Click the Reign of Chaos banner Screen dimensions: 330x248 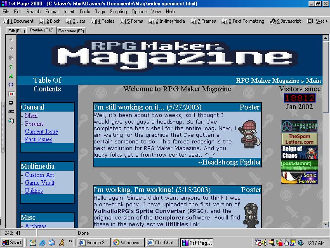(299, 152)
